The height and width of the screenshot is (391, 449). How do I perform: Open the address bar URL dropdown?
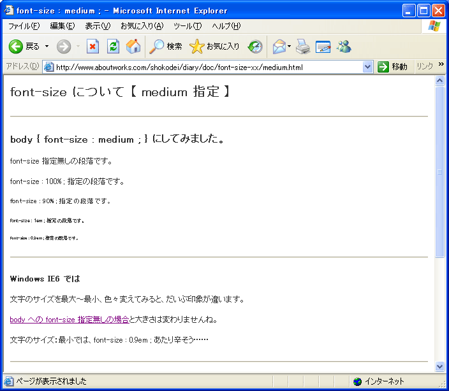[x=367, y=67]
